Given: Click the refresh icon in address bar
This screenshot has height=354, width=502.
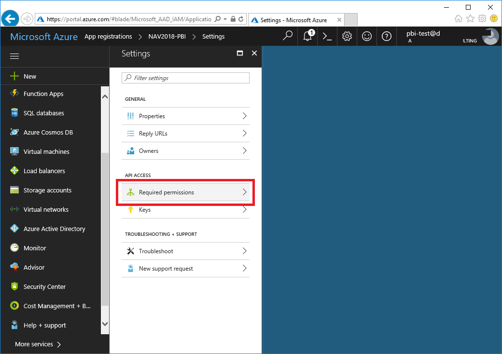Looking at the screenshot, I should pyautogui.click(x=241, y=19).
